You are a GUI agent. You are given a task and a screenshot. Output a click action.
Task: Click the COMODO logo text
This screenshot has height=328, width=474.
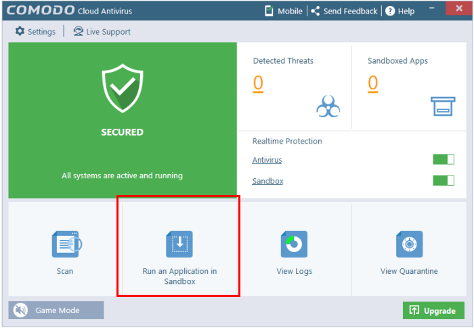coord(40,10)
